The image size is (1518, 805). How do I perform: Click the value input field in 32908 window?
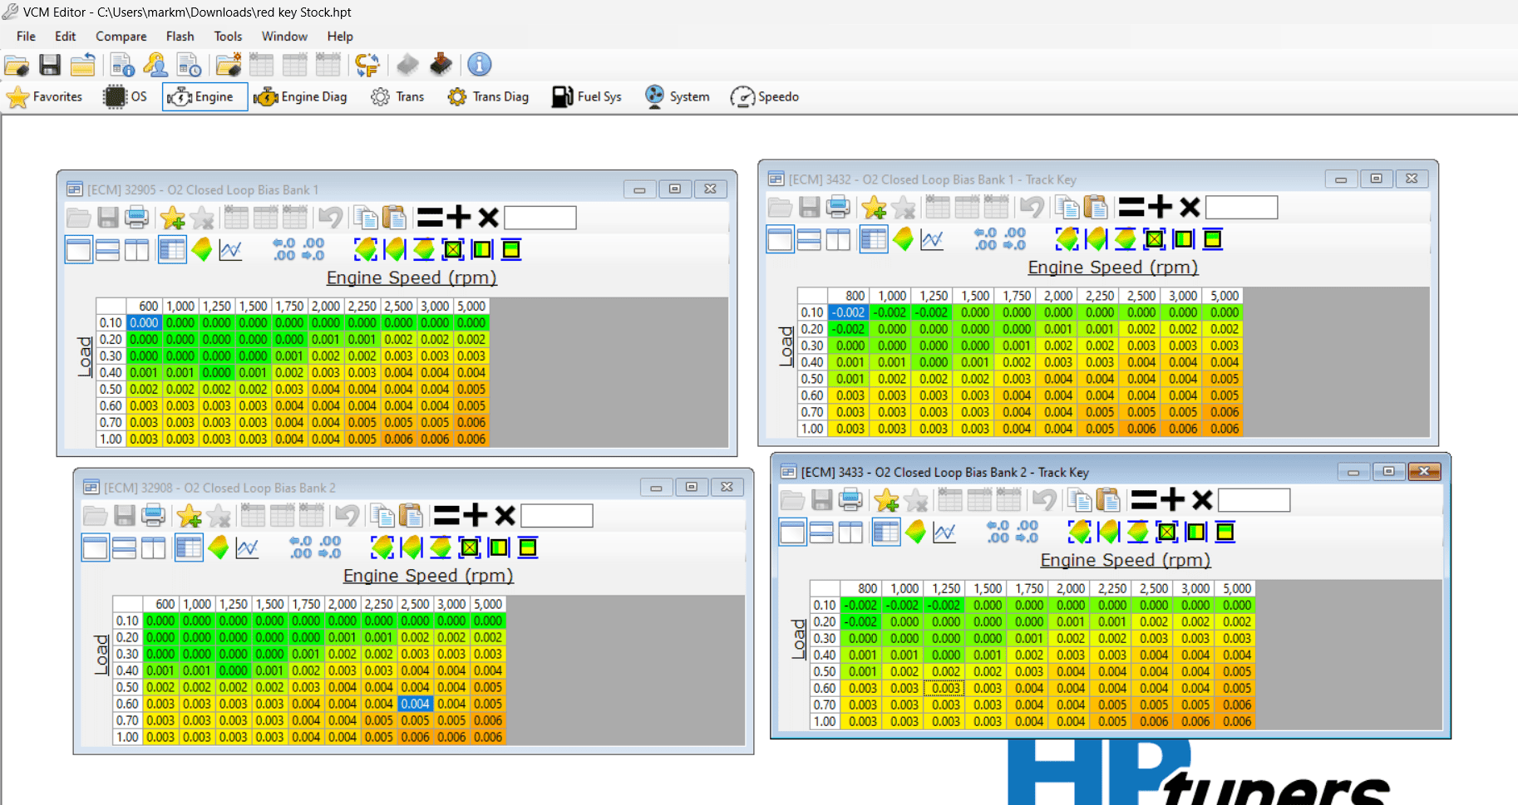[557, 516]
